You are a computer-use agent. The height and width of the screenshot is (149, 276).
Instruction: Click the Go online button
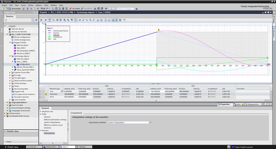(x=75, y=9)
